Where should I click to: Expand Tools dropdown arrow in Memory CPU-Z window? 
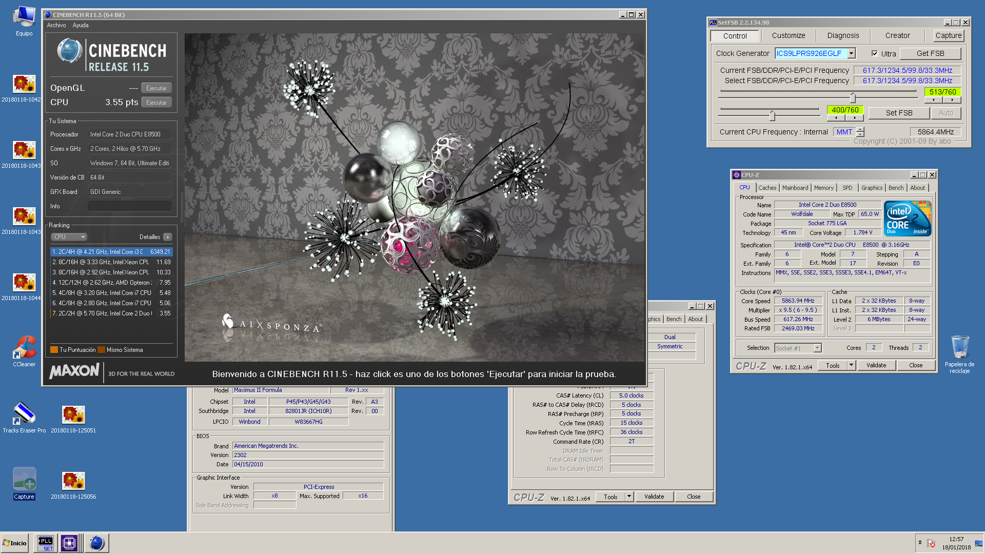629,497
